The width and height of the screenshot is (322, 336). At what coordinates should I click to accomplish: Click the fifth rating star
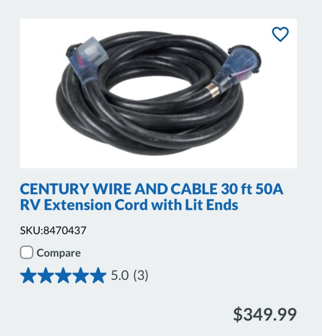[x=98, y=275]
